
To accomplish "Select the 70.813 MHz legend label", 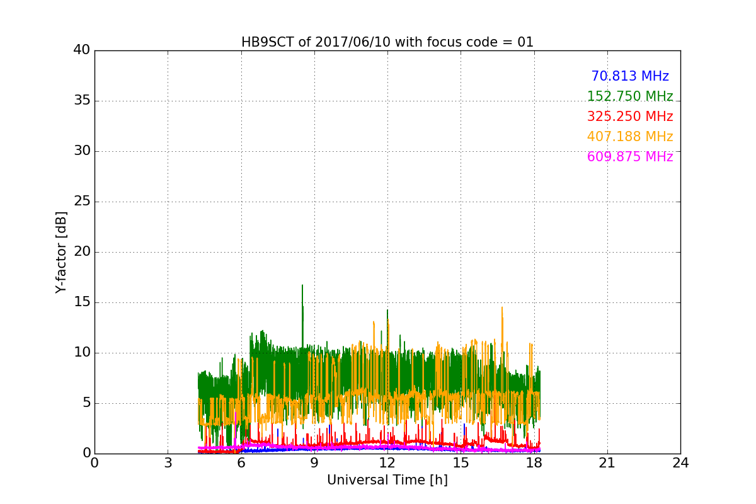I will point(630,76).
